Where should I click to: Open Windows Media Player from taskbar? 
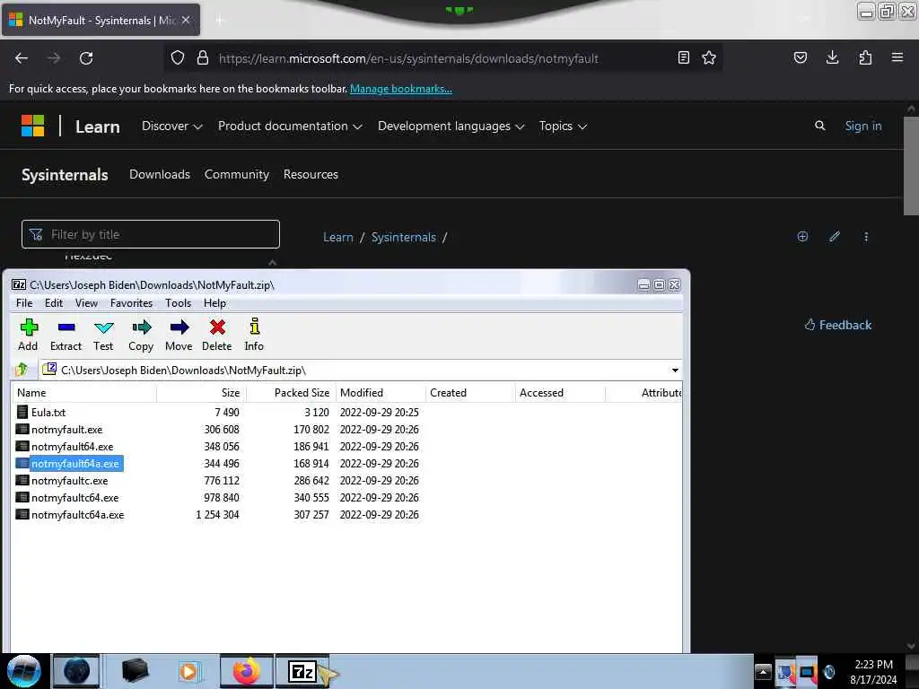pyautogui.click(x=189, y=671)
